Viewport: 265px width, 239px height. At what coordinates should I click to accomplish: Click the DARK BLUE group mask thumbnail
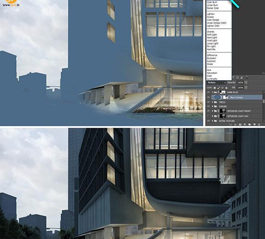point(223,92)
